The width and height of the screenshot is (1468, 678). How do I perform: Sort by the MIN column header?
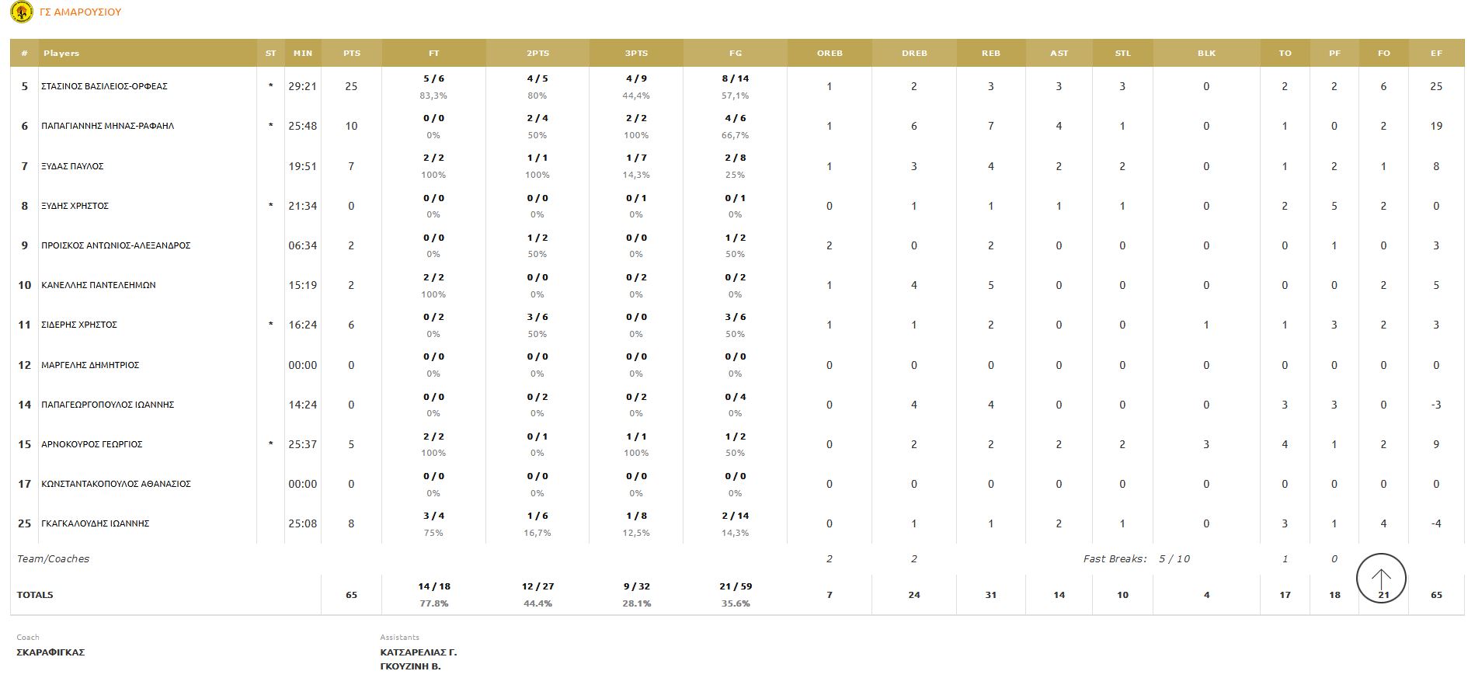(x=303, y=53)
